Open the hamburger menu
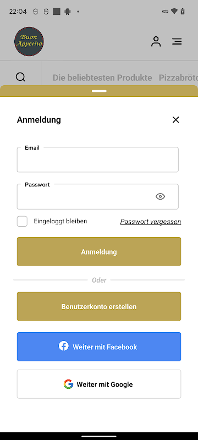The image size is (198, 440). 177,42
